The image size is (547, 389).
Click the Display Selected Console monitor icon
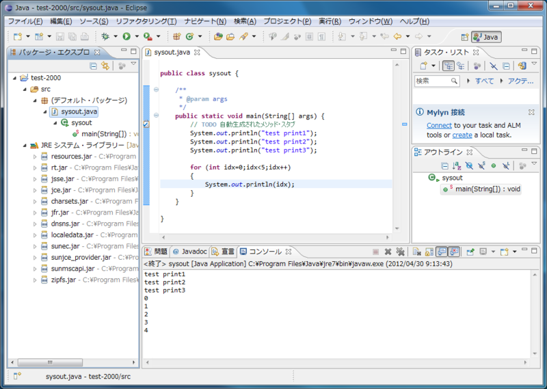click(483, 252)
